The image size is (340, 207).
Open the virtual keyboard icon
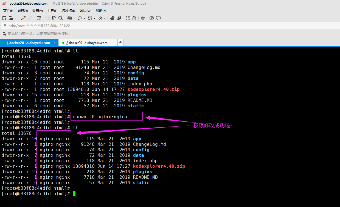coord(143,18)
